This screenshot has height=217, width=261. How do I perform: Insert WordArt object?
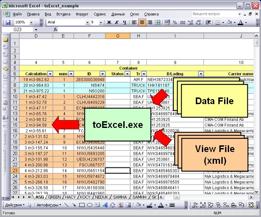click(105, 205)
